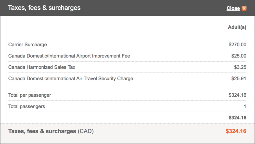Image resolution: width=255 pixels, height=144 pixels.
Task: Select the passenger count value 1
Action: (x=245, y=106)
